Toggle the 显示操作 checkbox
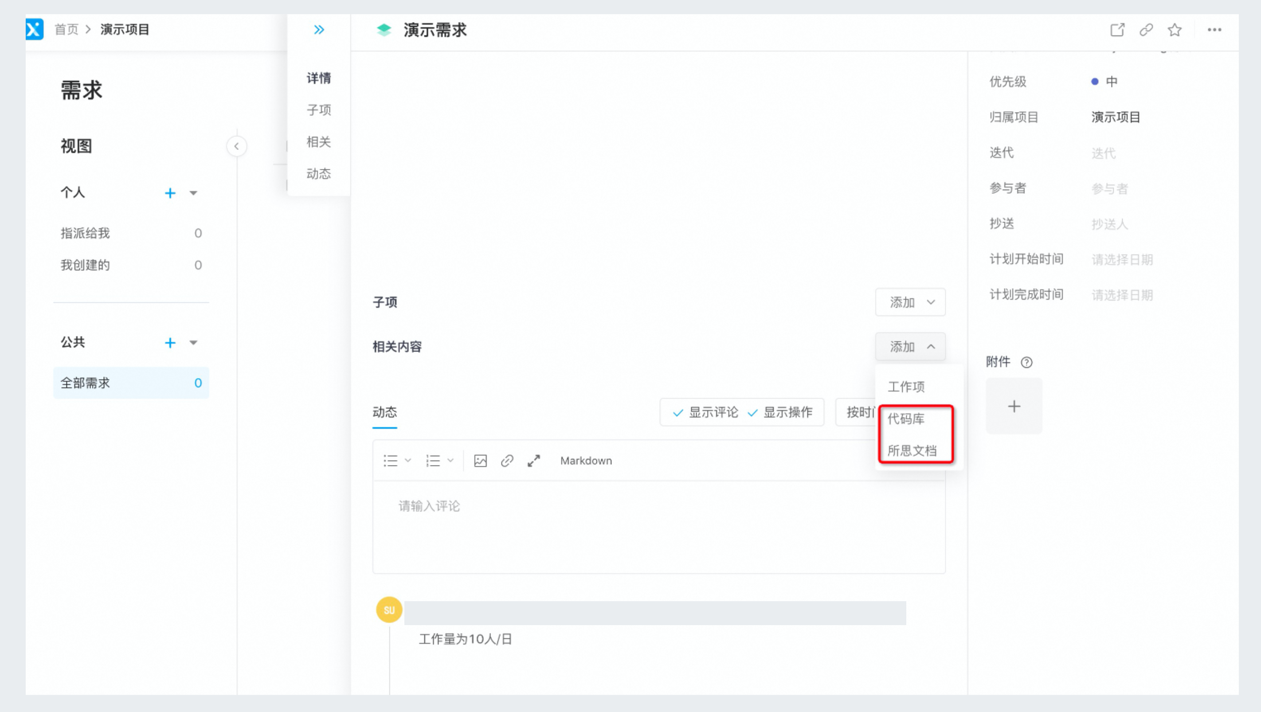The width and height of the screenshot is (1261, 712). 780,412
